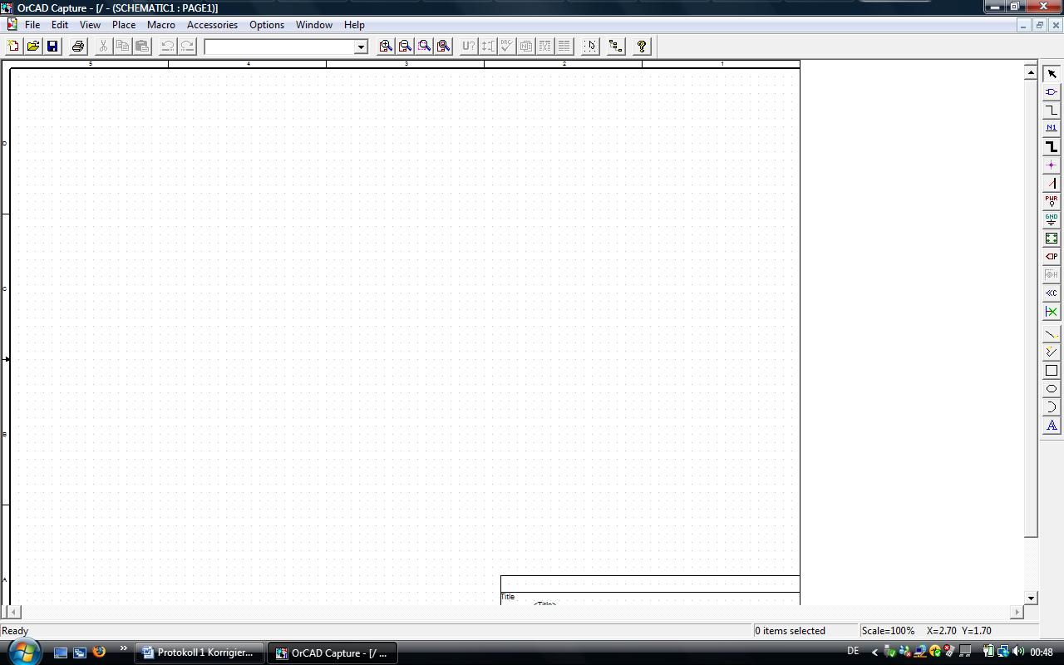Select the Place Power PWR tool

click(1052, 202)
